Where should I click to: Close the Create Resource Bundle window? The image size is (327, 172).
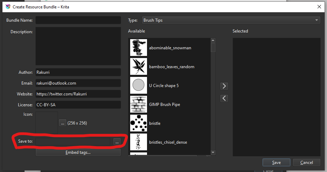(x=319, y=7)
